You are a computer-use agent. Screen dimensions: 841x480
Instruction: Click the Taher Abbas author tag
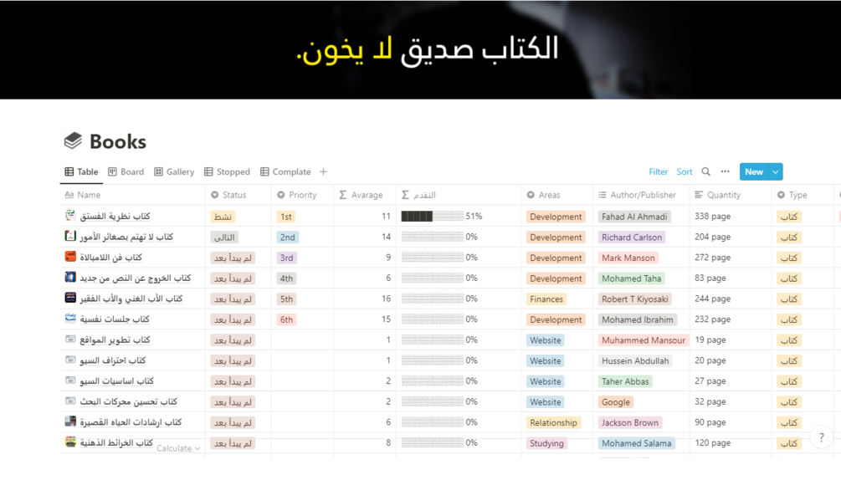625,381
